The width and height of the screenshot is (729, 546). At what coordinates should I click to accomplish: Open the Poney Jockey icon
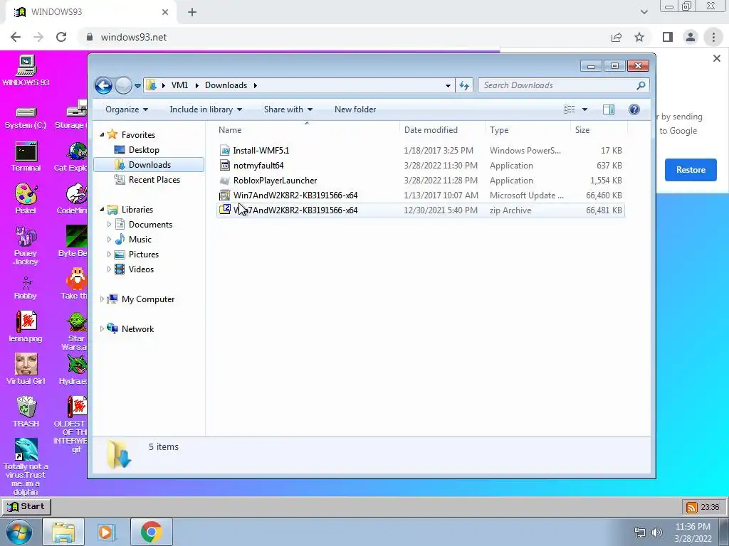click(26, 245)
